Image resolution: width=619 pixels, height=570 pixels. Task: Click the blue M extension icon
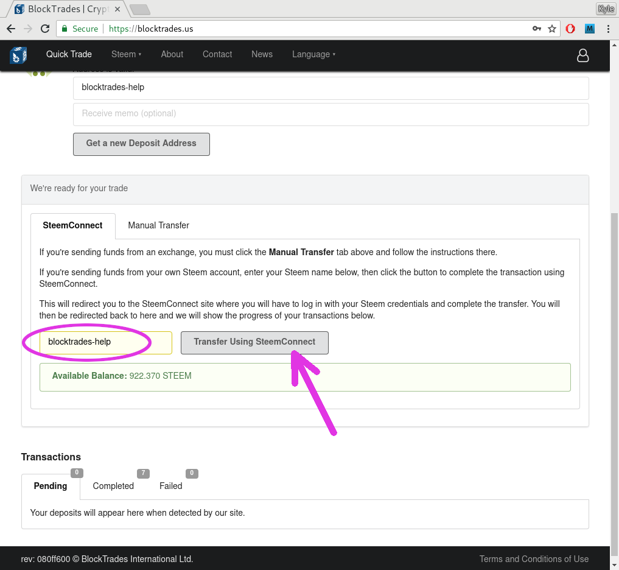[x=589, y=29]
